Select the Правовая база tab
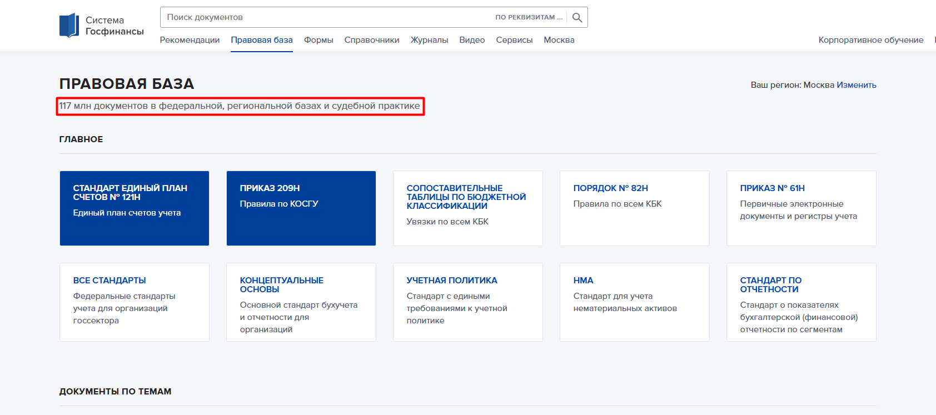 pyautogui.click(x=262, y=40)
